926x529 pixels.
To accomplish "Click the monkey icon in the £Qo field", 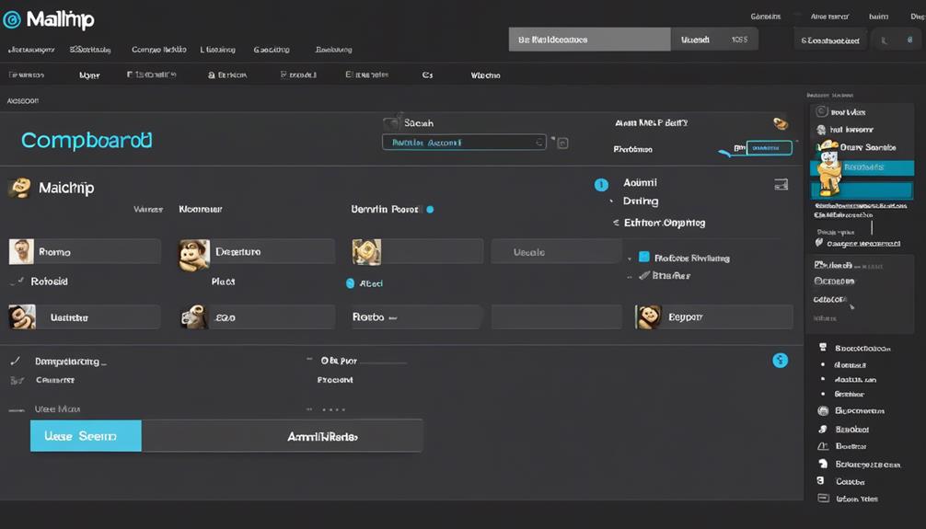I will (193, 317).
